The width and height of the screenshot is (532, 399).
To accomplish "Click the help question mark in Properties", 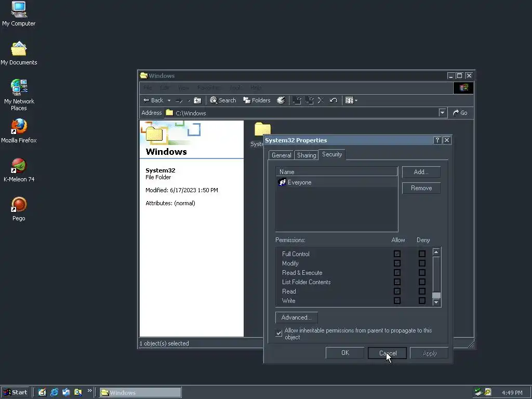I will point(437,140).
